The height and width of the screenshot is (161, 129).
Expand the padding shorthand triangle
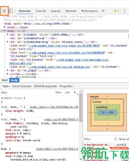[x=19, y=137]
